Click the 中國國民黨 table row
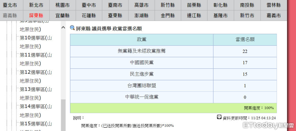296x131 pixels. (142, 63)
